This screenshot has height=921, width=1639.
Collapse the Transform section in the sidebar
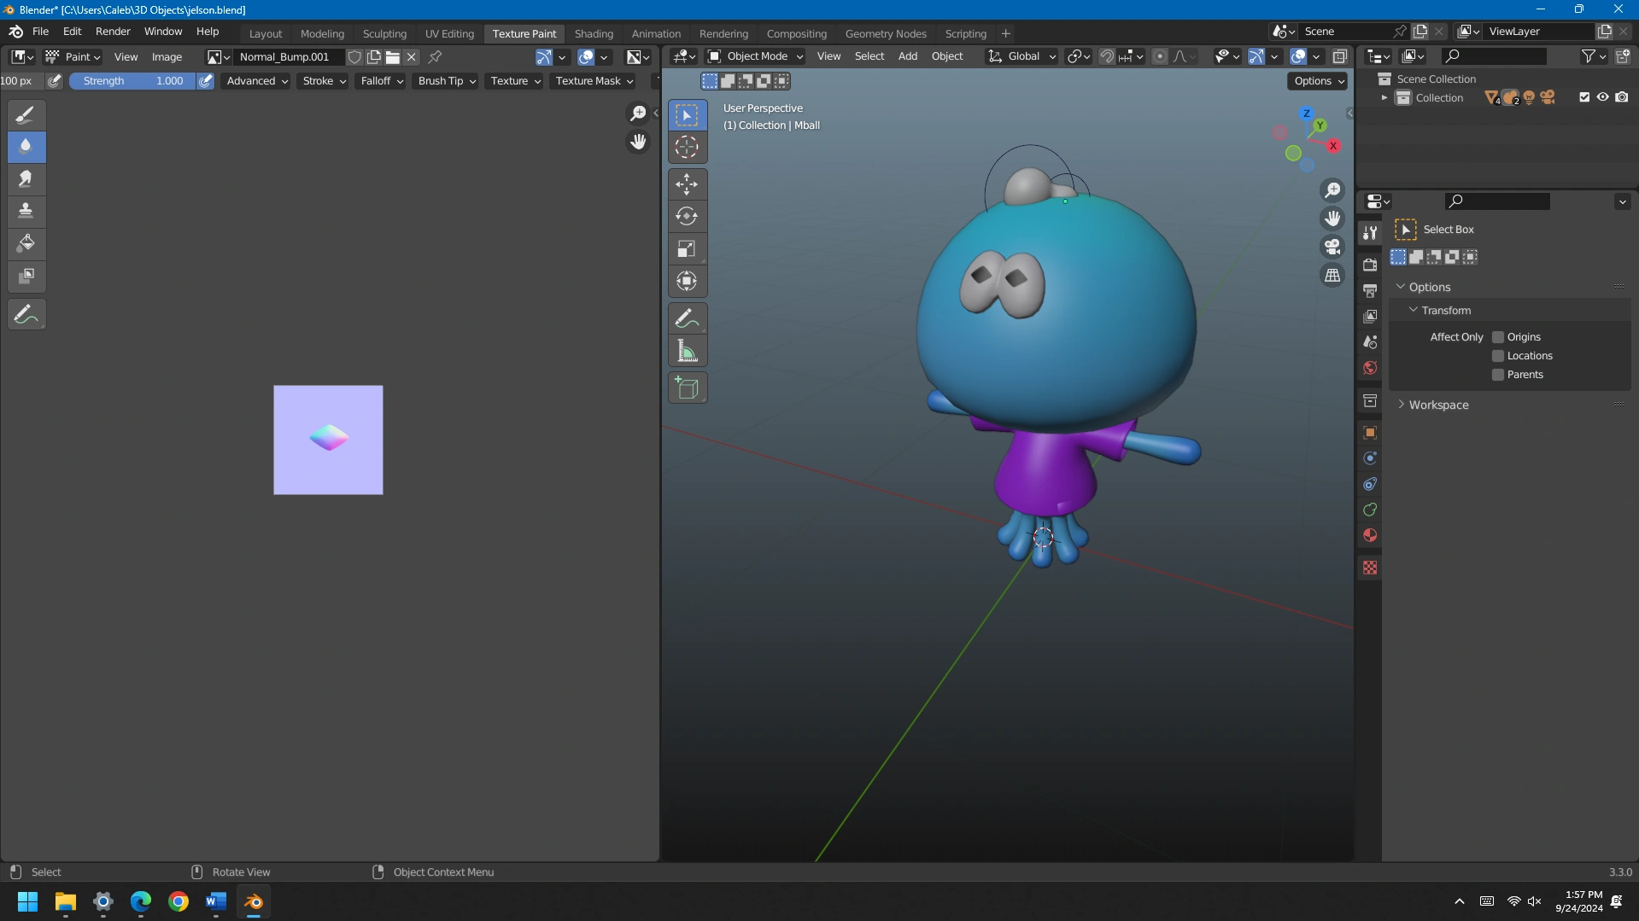point(1414,310)
